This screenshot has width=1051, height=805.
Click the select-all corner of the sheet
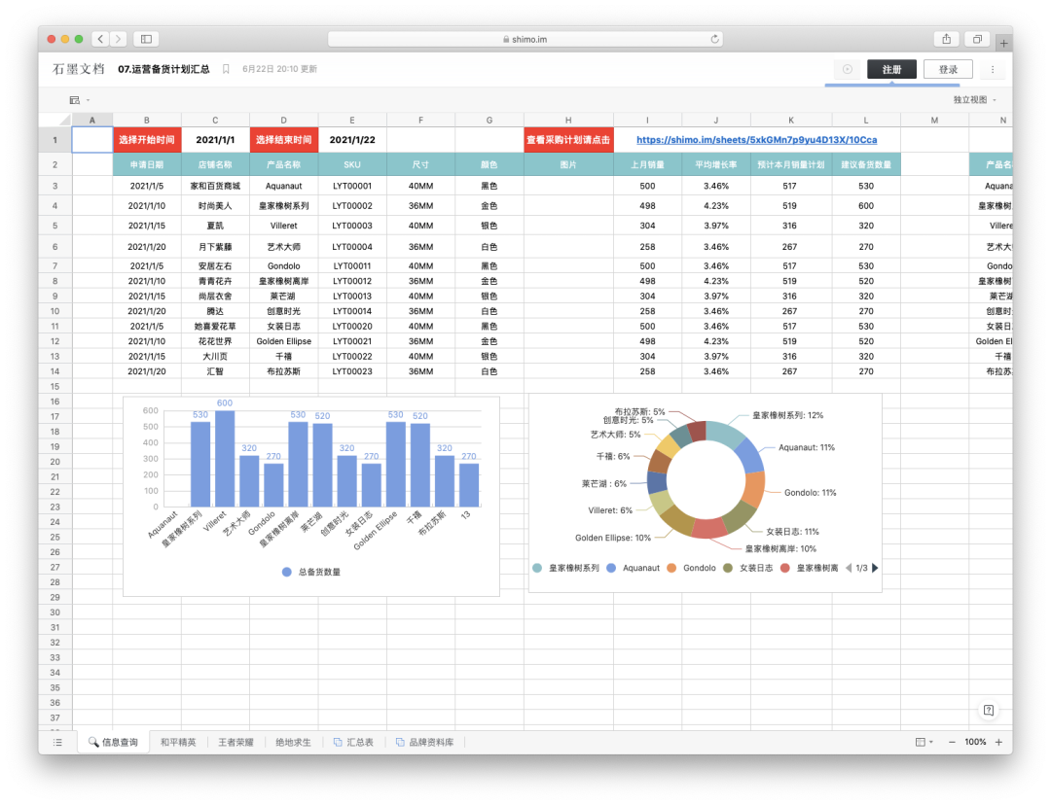point(54,121)
